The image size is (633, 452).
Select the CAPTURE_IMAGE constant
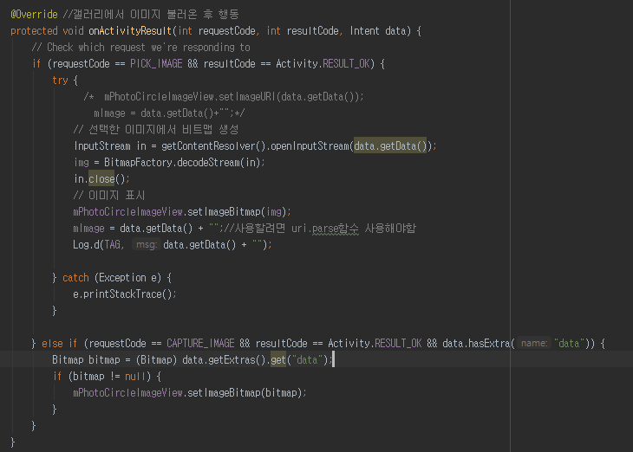click(200, 344)
